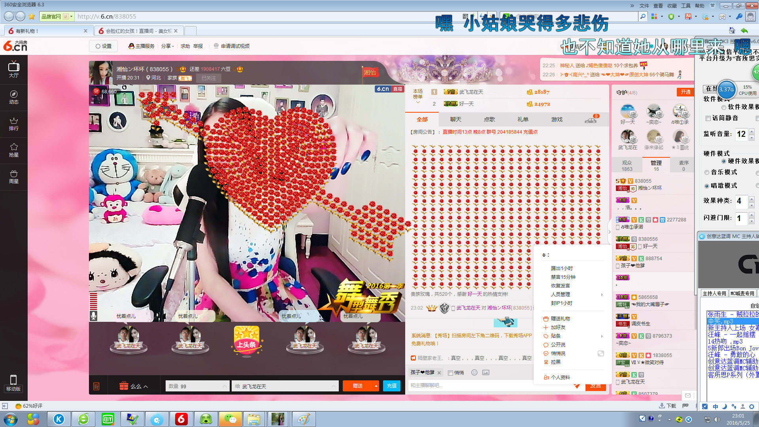Open the Paint palette taskbar icon
The width and height of the screenshot is (759, 427).
point(304,419)
